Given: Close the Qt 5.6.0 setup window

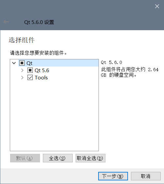Looking at the screenshot, I should 157,6.
